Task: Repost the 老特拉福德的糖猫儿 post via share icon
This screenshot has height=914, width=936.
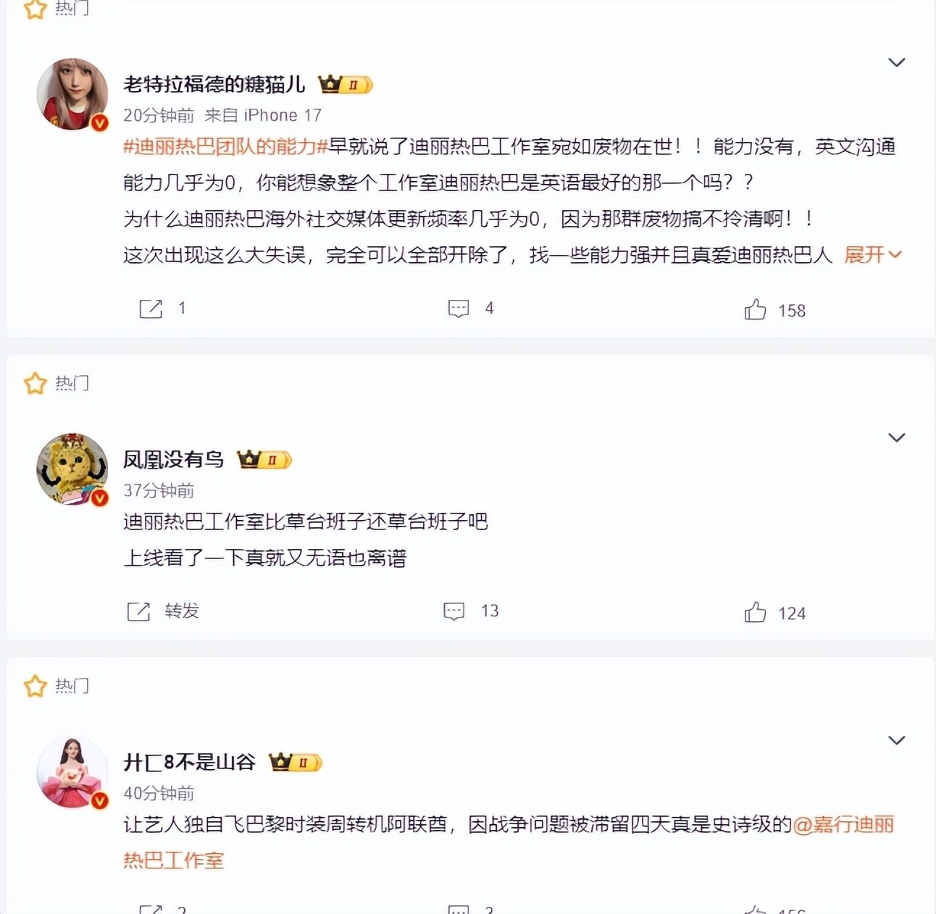Action: [151, 309]
